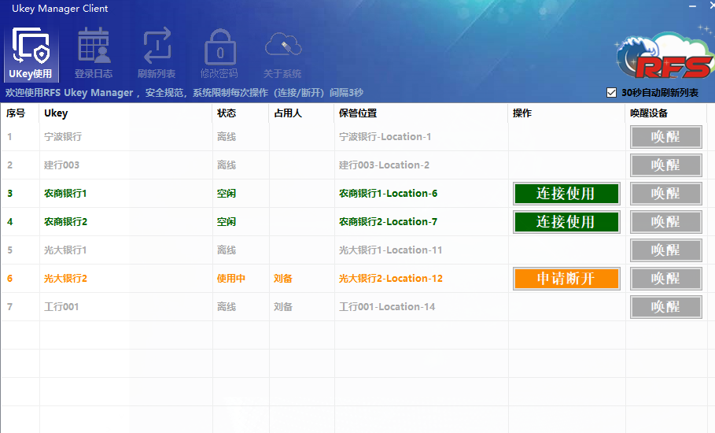715x433 pixels.
Task: Click 农商银行2-Location-7 location cell
Action: (421, 222)
